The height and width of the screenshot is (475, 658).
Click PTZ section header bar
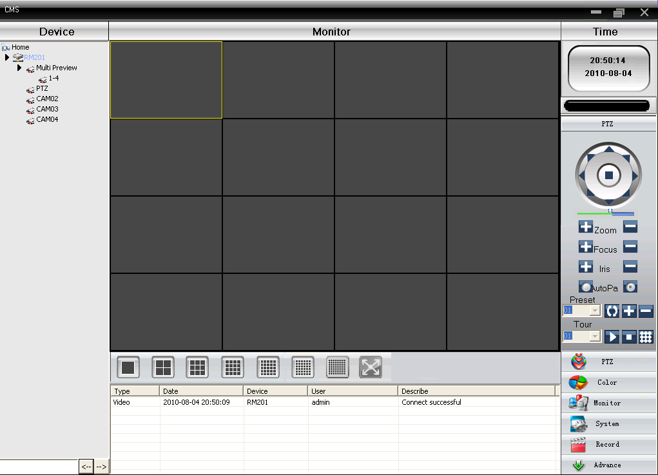coord(608,124)
